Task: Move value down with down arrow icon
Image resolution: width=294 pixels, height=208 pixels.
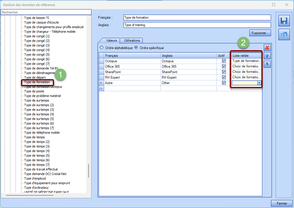Action: 267,65
